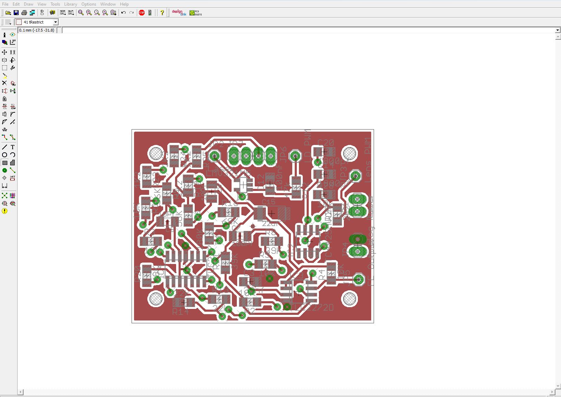561x397 pixels.
Task: Click the Stop command button
Action: (142, 13)
